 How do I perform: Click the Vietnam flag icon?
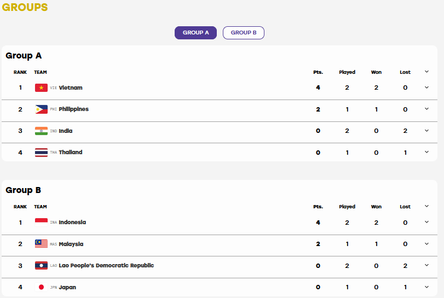[x=42, y=87]
